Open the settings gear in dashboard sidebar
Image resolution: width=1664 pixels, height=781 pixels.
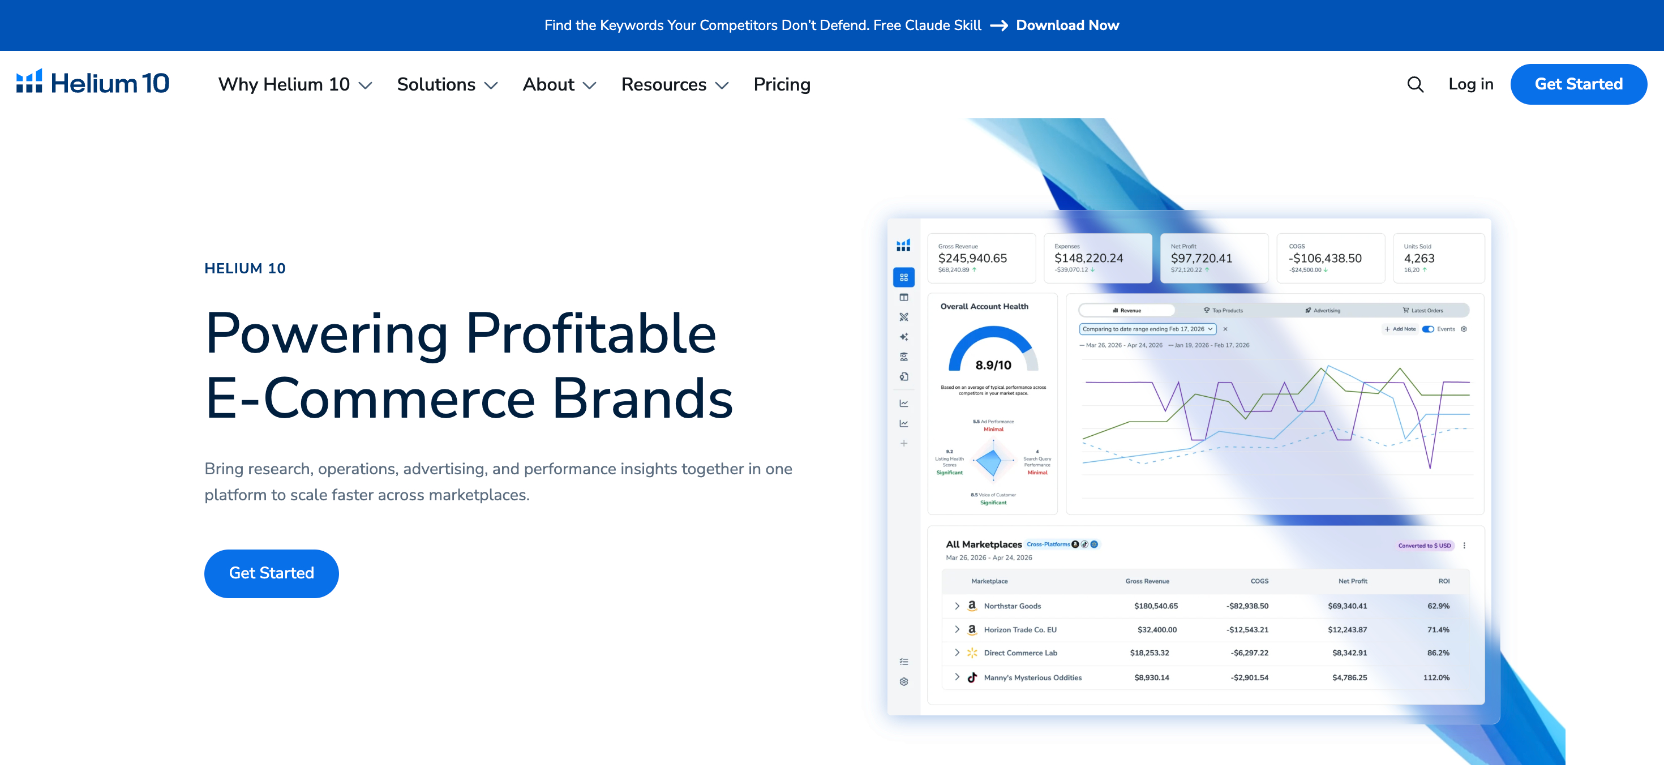904,681
